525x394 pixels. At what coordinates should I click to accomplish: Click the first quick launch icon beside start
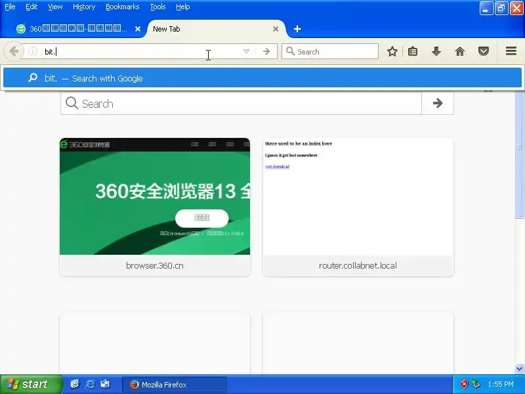click(x=75, y=384)
